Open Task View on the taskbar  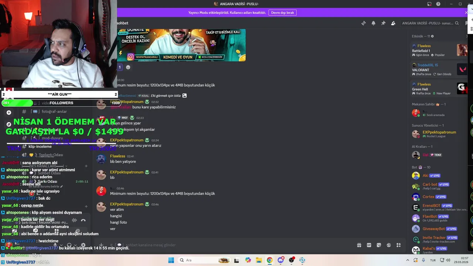[x=237, y=260]
